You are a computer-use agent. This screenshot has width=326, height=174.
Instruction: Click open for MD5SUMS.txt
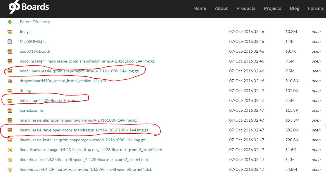316,41
